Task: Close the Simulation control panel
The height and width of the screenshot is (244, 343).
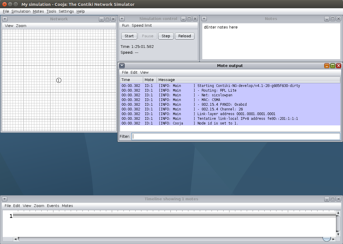Action: click(195, 19)
